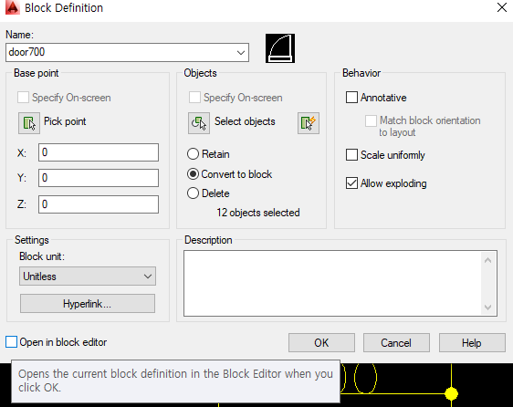Click the Z coordinate field
513x407 pixels.
tap(99, 204)
